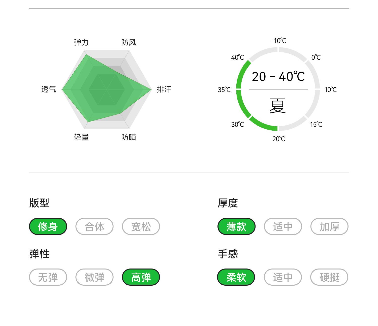Click the 弹力 radar chart label
The width and height of the screenshot is (378, 326).
click(x=81, y=42)
